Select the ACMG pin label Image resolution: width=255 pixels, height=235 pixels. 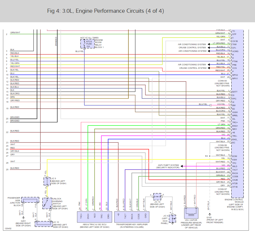[235, 51]
